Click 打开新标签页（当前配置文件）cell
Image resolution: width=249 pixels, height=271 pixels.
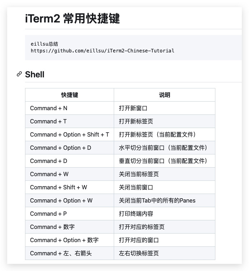(165, 134)
